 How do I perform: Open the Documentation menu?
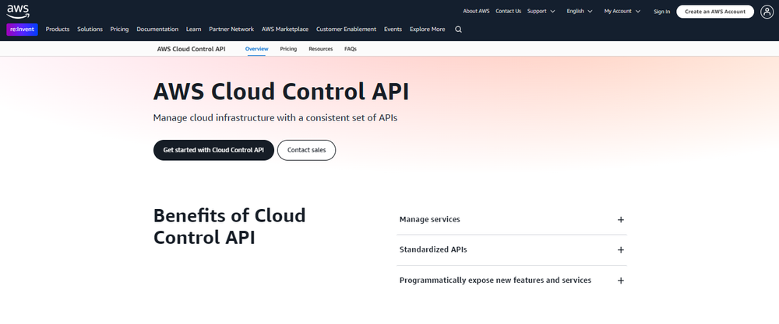(x=157, y=30)
